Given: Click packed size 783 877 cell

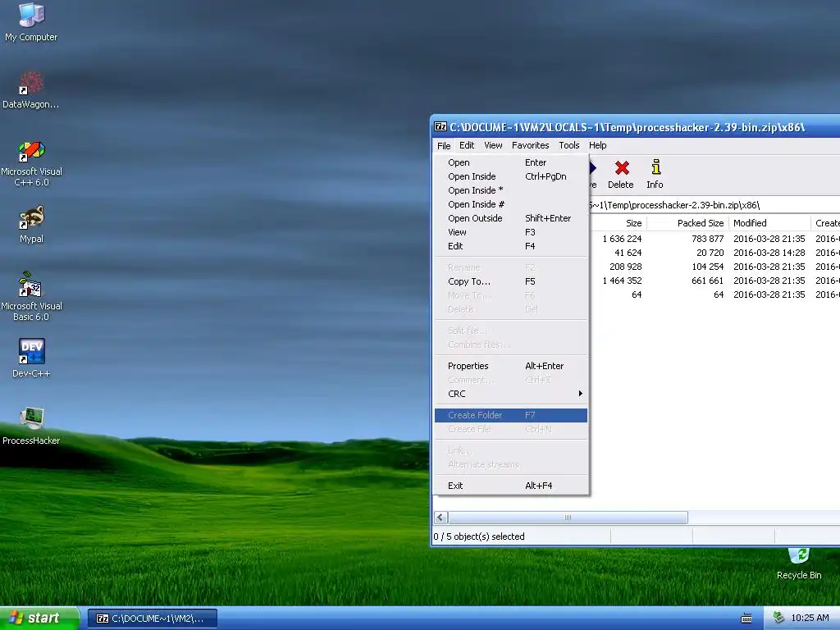Looking at the screenshot, I should coord(708,239).
